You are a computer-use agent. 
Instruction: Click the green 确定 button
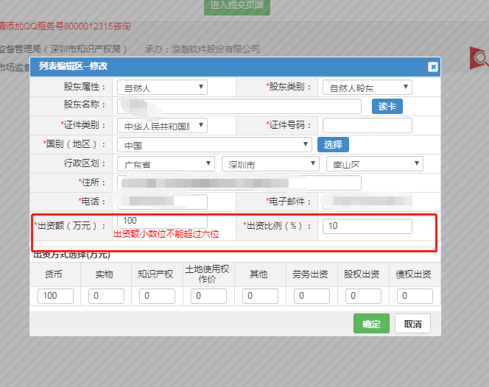click(371, 324)
